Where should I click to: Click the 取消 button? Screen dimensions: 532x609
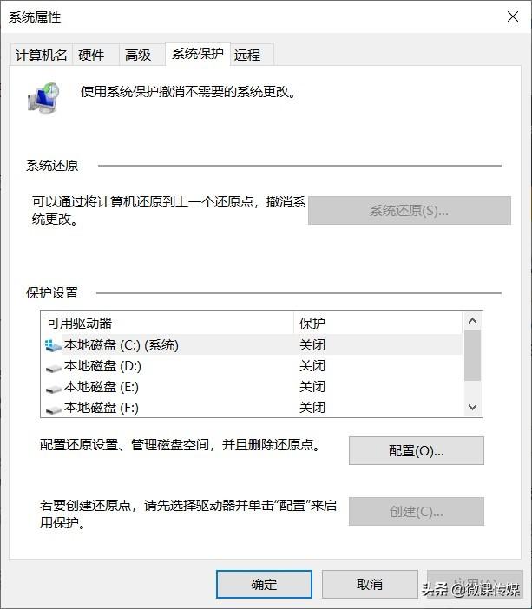pyautogui.click(x=369, y=584)
